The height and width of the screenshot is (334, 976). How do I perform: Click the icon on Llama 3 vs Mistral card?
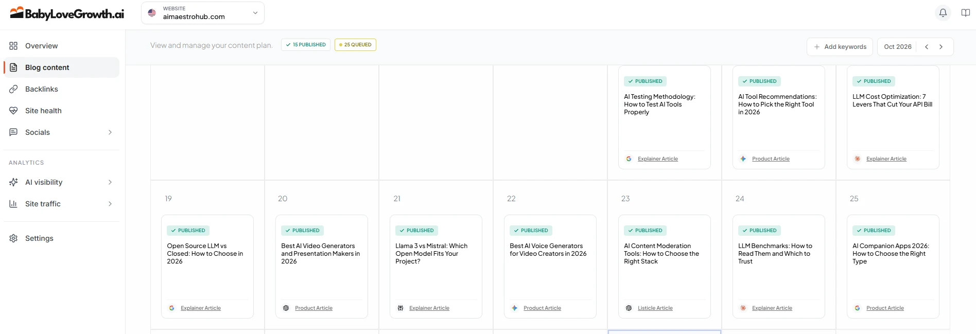point(400,308)
